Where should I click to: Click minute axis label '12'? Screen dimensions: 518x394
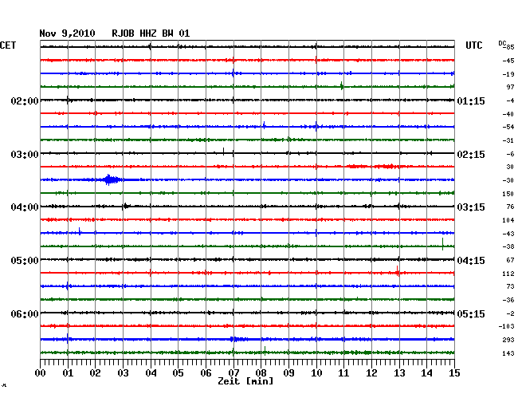[x=371, y=372]
